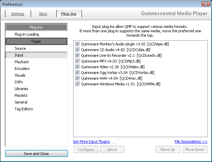This screenshot has width=212, height=162.
Task: Show Visuals plug-ins
Action: click(x=36, y=75)
